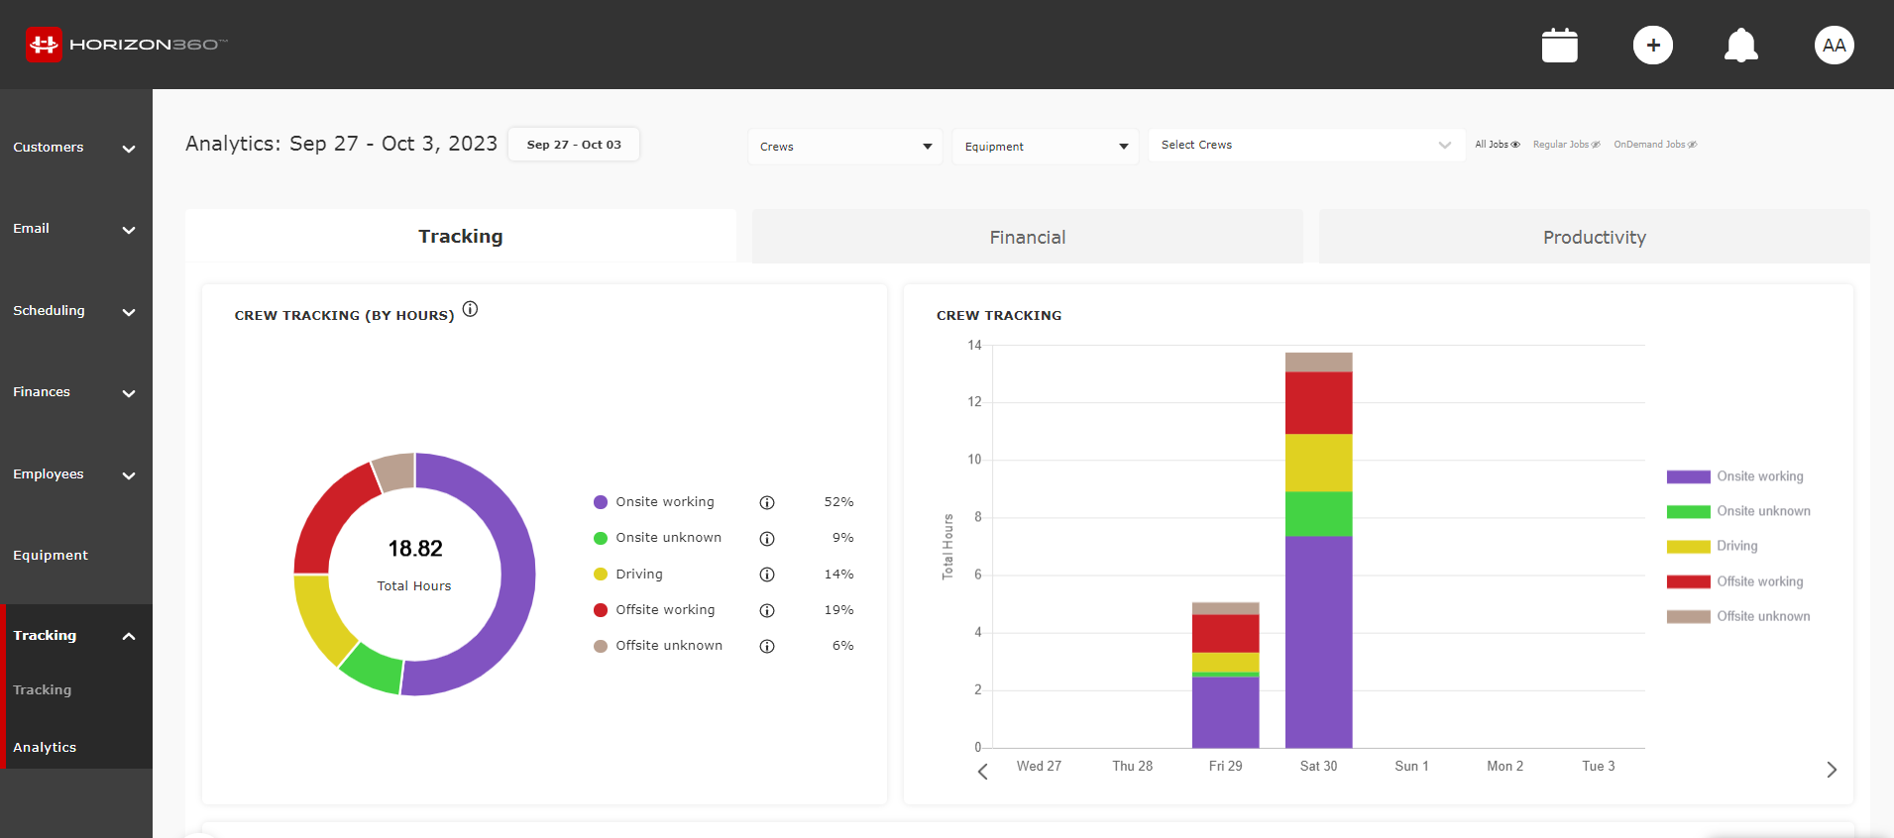Click the plus add button
The height and width of the screenshot is (838, 1894).
(x=1652, y=46)
